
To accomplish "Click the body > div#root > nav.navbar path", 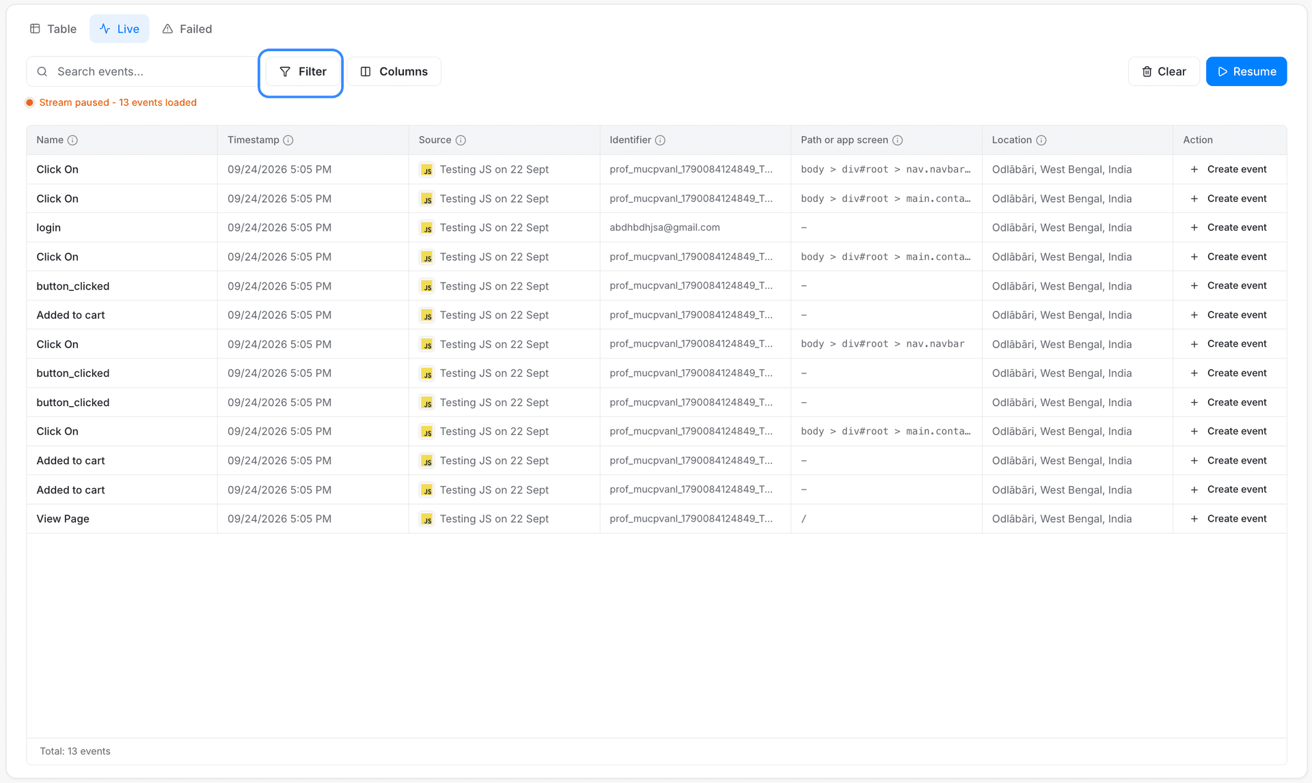I will click(882, 344).
